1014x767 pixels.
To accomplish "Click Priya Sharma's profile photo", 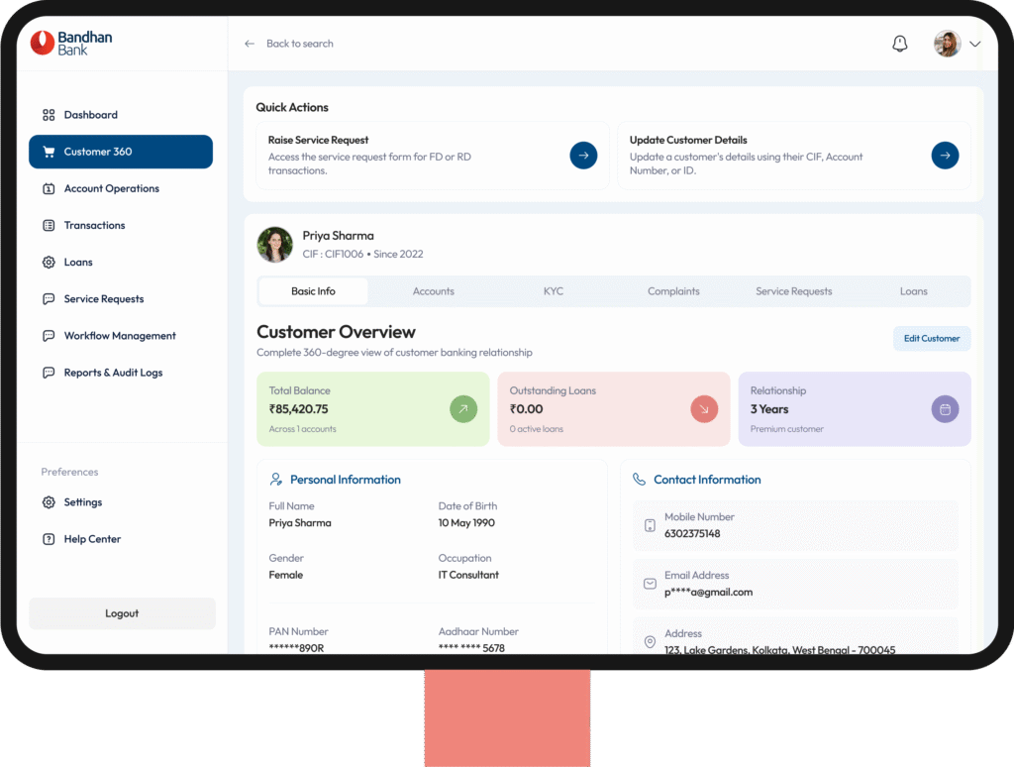I will pos(274,244).
